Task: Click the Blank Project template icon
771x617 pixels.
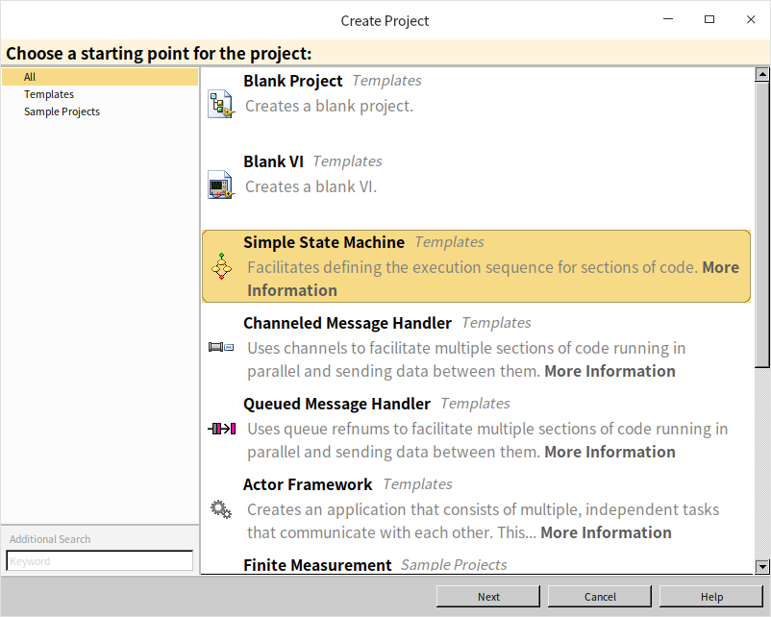Action: coord(221,104)
